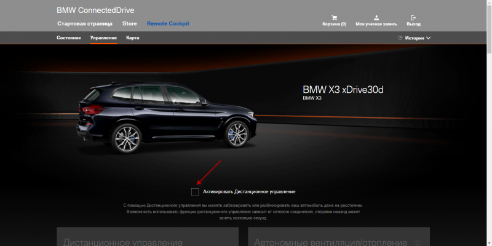The height and width of the screenshot is (246, 492).
Task: Click the clock icon beside История
Action: (x=400, y=38)
